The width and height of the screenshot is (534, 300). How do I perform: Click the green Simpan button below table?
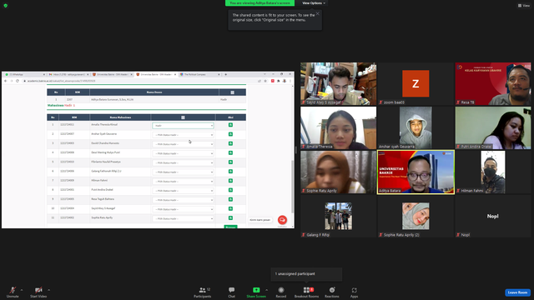coord(230,227)
